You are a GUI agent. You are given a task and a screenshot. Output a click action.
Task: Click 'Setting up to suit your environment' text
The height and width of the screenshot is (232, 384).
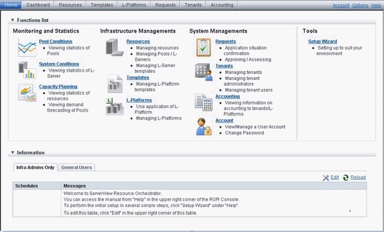339,51
